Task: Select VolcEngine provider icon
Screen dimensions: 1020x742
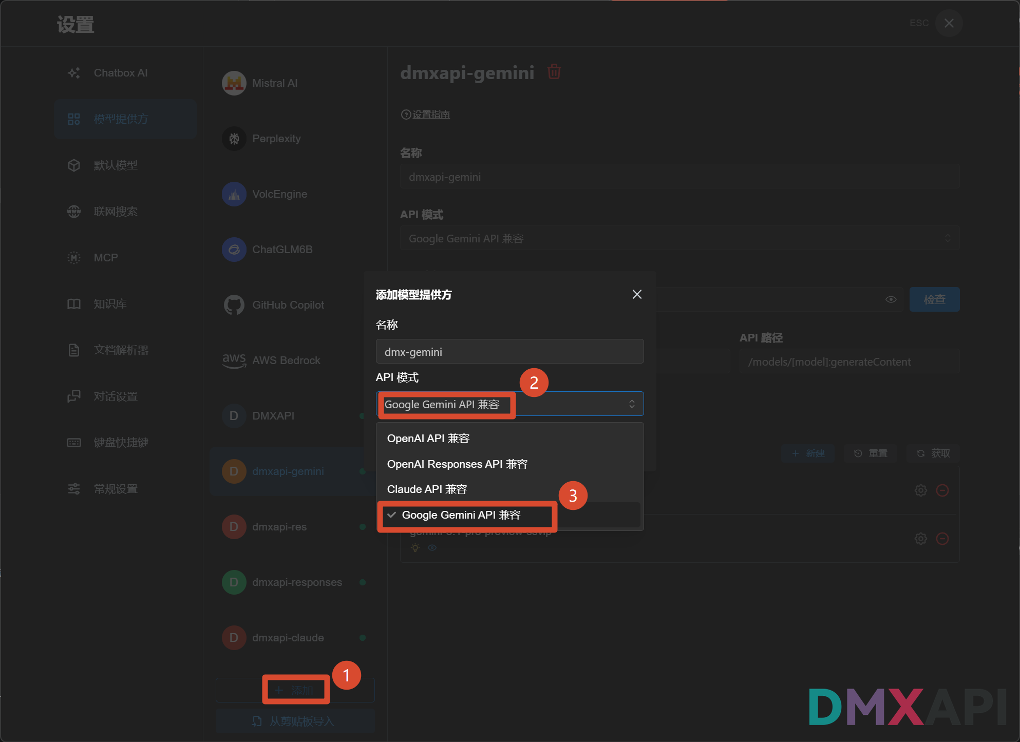Action: [234, 194]
